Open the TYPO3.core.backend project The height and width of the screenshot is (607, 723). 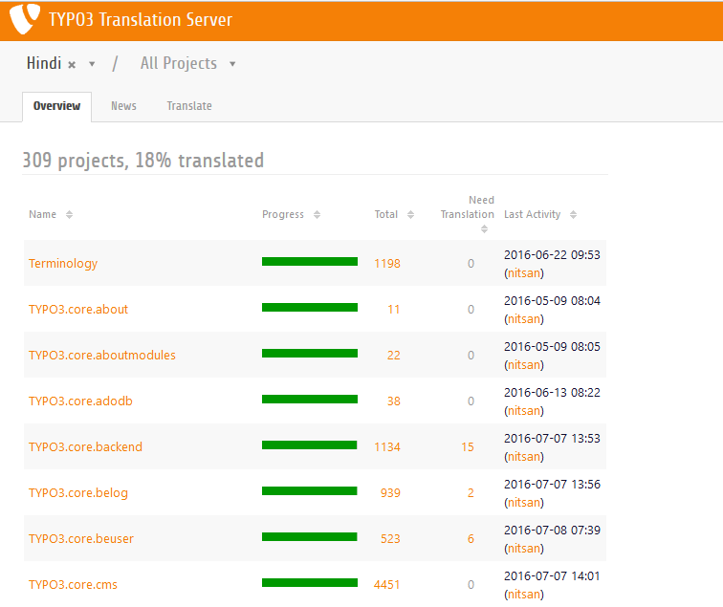pos(85,447)
